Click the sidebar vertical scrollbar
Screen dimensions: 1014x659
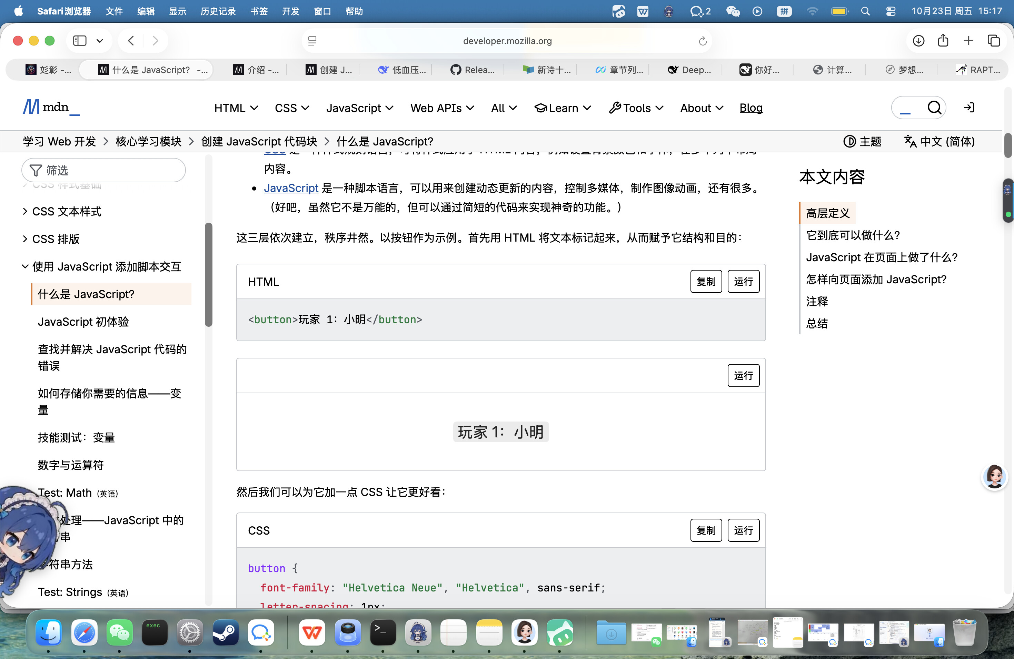coord(208,275)
